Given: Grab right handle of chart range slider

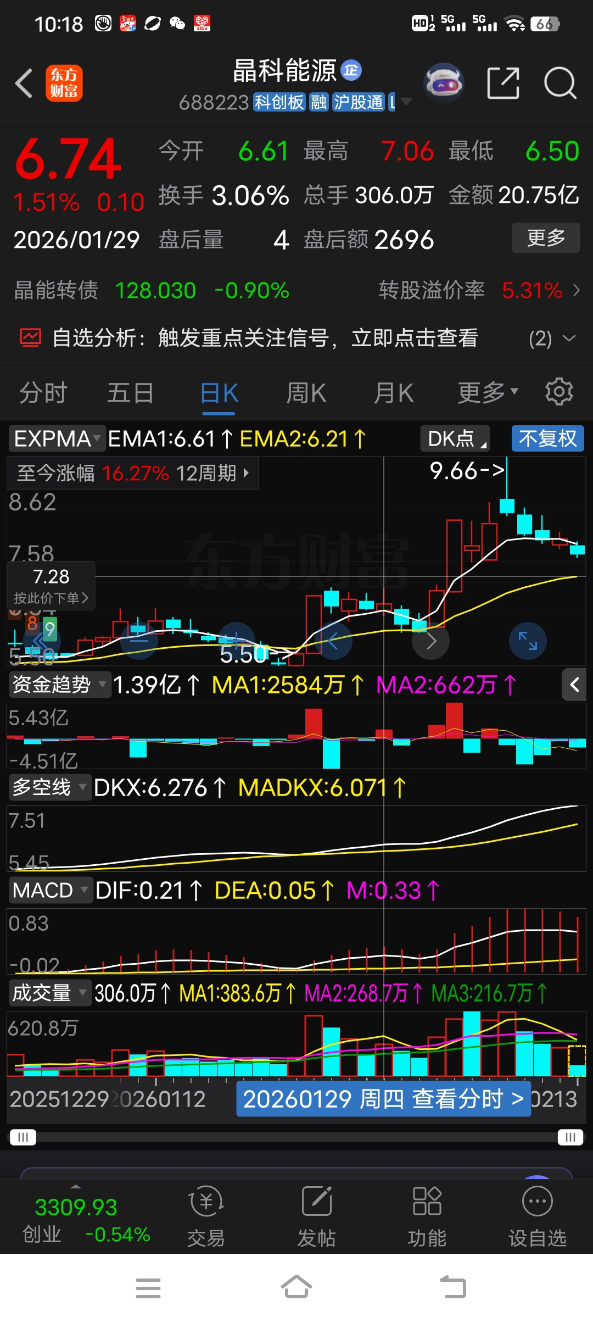Looking at the screenshot, I should (570, 1137).
